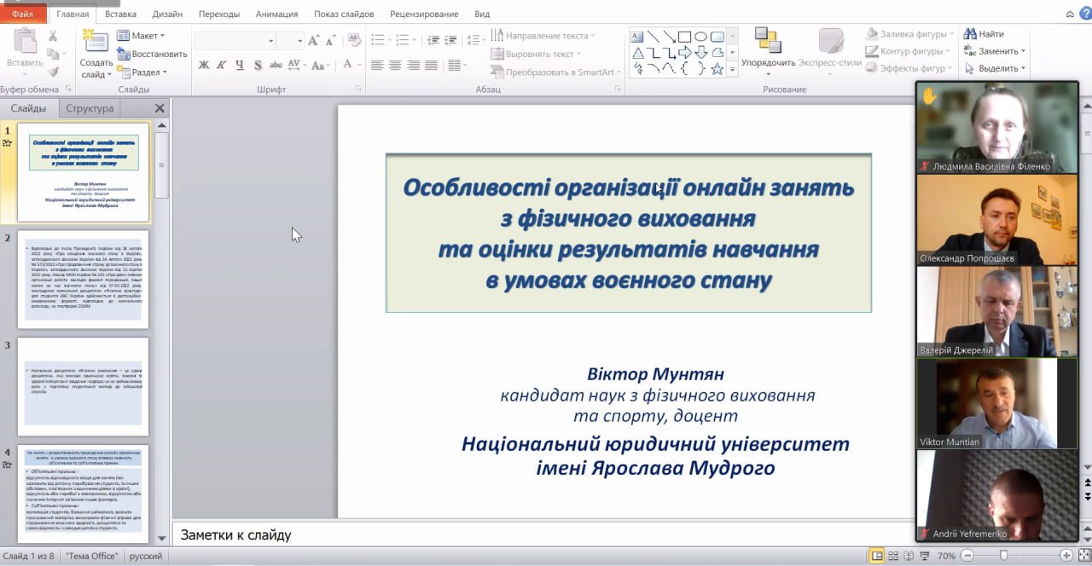Open the Вставка ribbon tab
1092x566 pixels.
coord(120,14)
